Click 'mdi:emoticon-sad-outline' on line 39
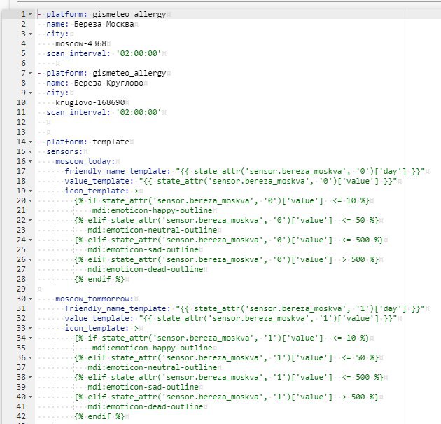441x424 pixels. tap(143, 387)
